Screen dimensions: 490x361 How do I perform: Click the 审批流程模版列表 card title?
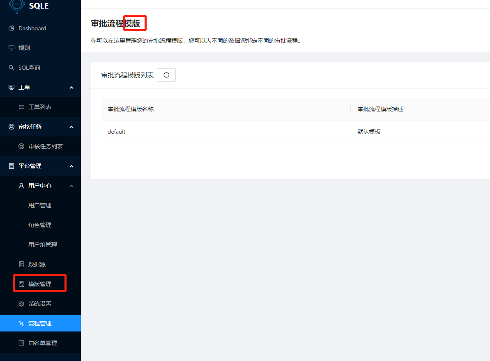[x=127, y=75]
